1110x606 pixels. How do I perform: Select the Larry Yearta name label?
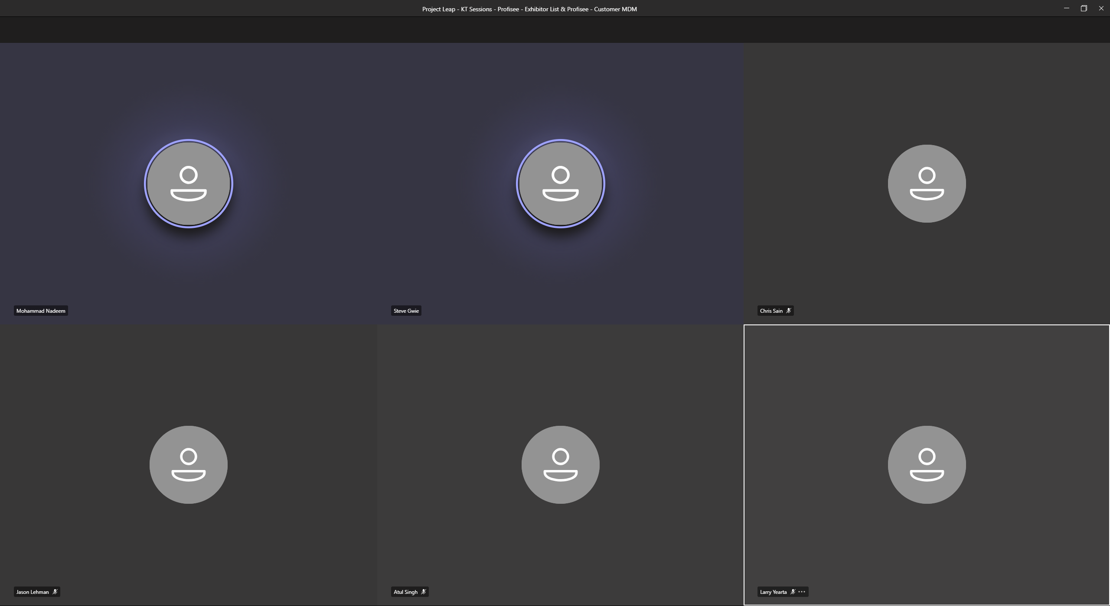pyautogui.click(x=773, y=592)
